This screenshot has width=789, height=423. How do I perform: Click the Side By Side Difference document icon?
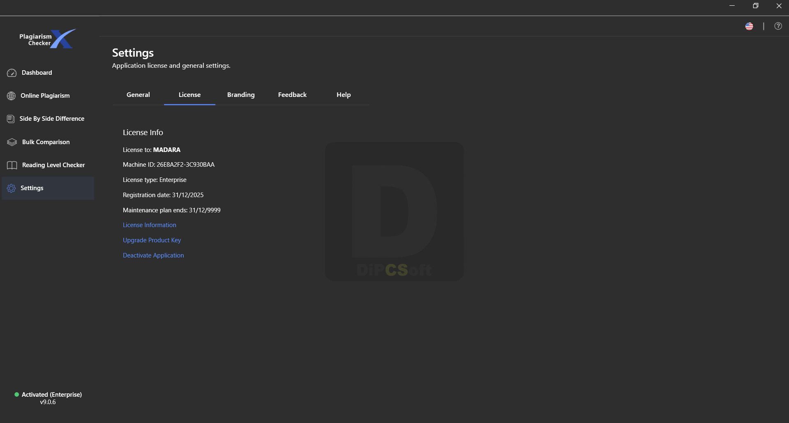pyautogui.click(x=11, y=119)
